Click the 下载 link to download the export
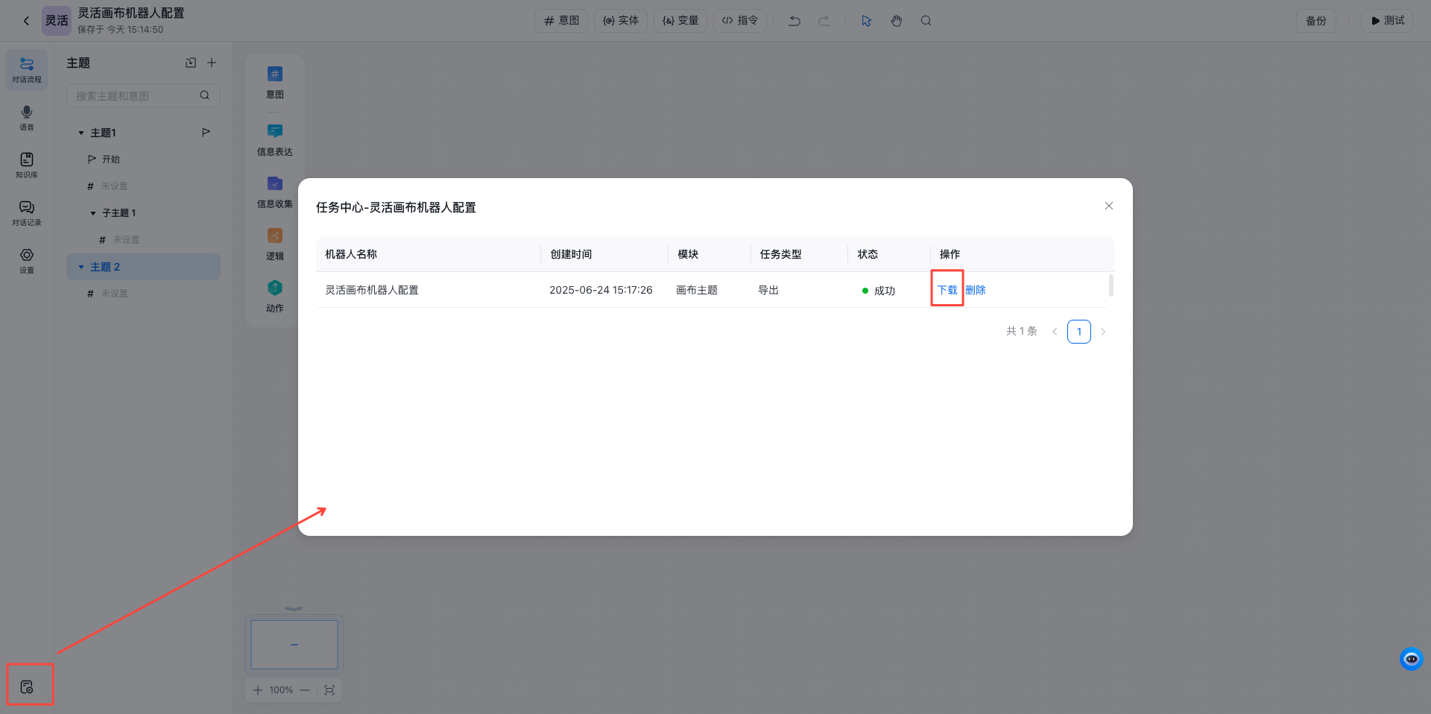1431x714 pixels. [947, 290]
